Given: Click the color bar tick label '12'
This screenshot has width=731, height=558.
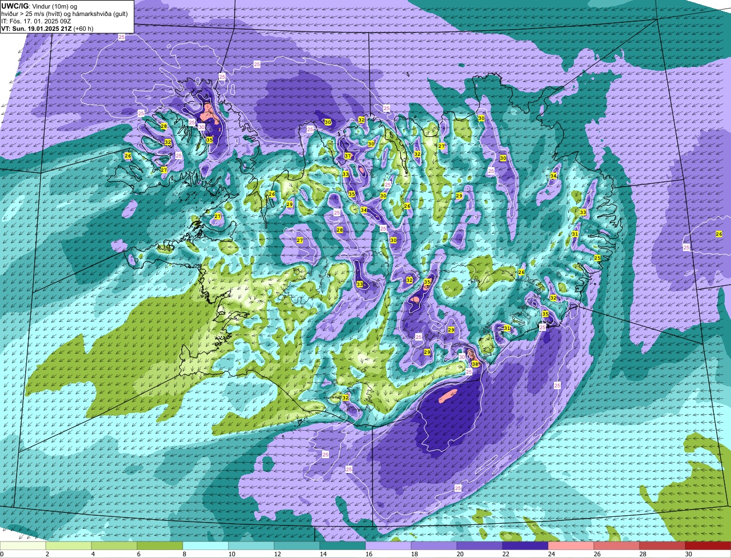Looking at the screenshot, I should [278, 554].
